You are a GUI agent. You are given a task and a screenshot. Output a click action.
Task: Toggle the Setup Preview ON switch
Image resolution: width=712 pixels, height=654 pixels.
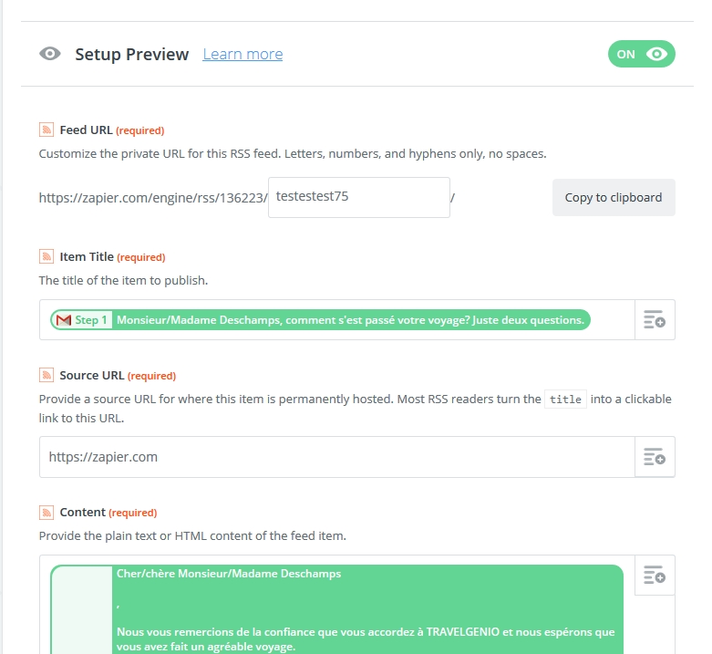coord(642,54)
